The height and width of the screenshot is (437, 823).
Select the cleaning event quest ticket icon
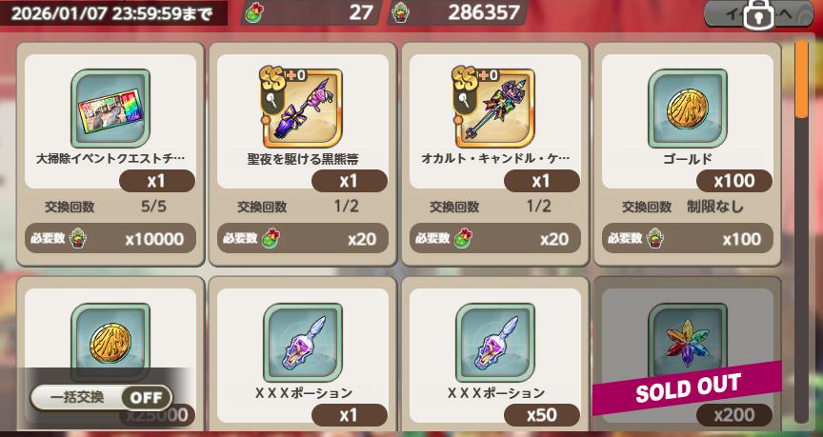coord(110,109)
